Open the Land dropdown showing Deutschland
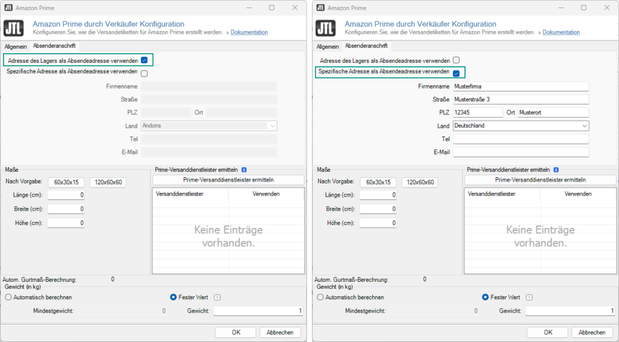This screenshot has height=342, width=619. [520, 125]
